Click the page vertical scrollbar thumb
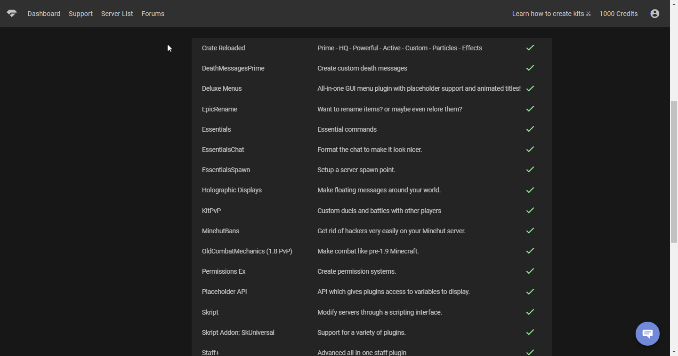Viewport: 678px width, 356px height. coord(674,172)
